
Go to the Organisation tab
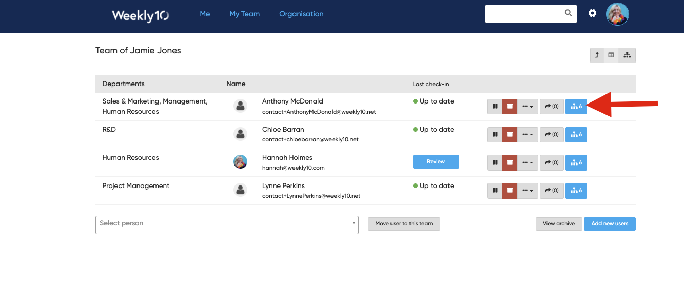click(301, 14)
